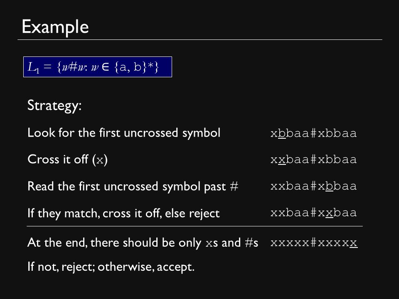Click the underlined x at end of final tape
Screen dimensions: 399x299
(x=353, y=243)
